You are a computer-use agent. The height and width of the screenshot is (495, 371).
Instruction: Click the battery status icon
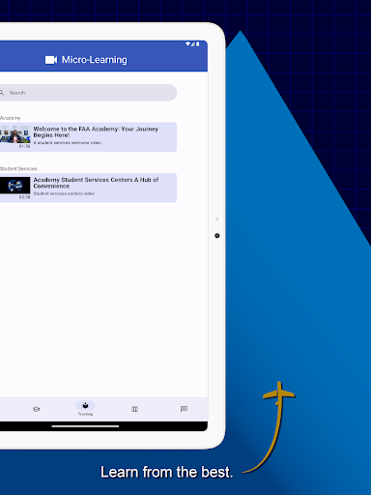[x=197, y=44]
